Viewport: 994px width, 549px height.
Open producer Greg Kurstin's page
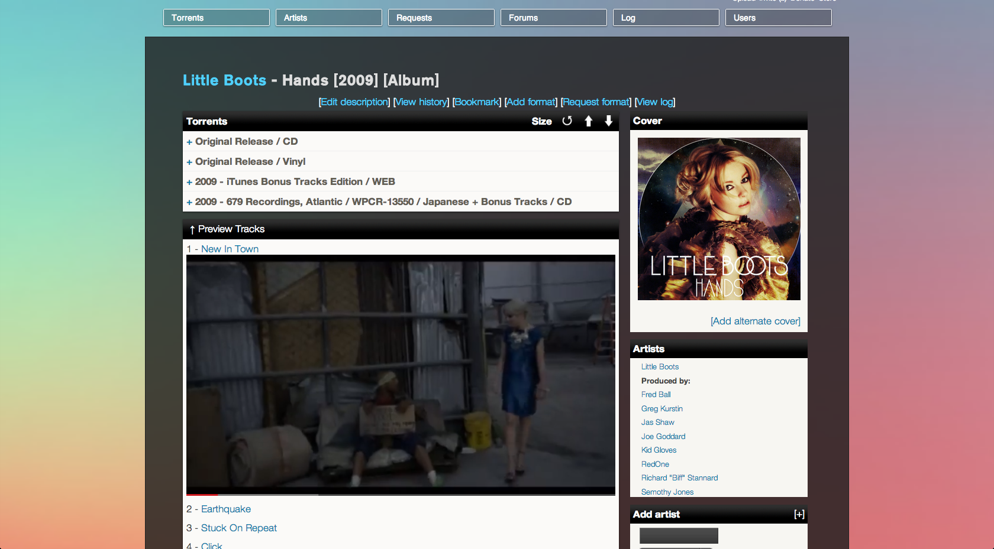coord(662,409)
